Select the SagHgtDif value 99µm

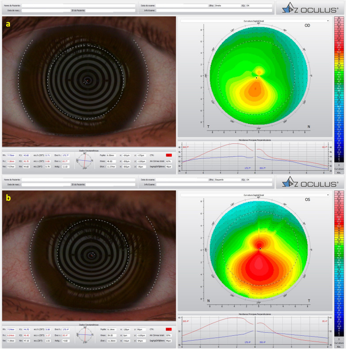[169, 341]
